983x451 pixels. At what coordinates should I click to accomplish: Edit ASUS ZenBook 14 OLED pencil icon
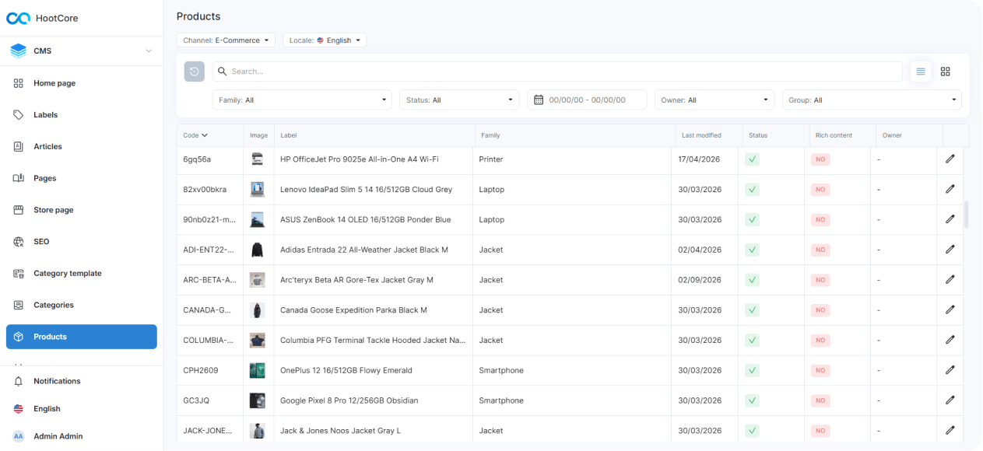pos(950,219)
